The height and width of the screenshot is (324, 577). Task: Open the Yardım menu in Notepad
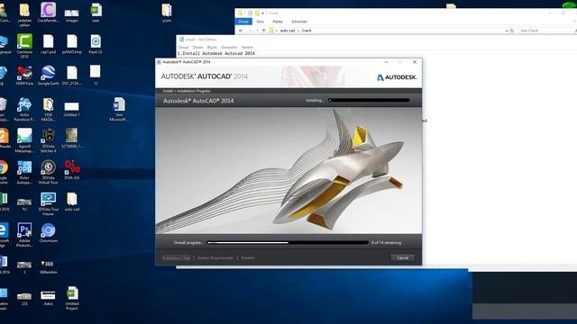pos(247,47)
